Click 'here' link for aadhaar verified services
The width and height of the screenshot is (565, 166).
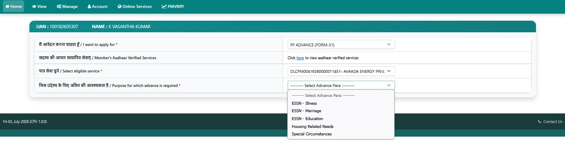coord(300,58)
